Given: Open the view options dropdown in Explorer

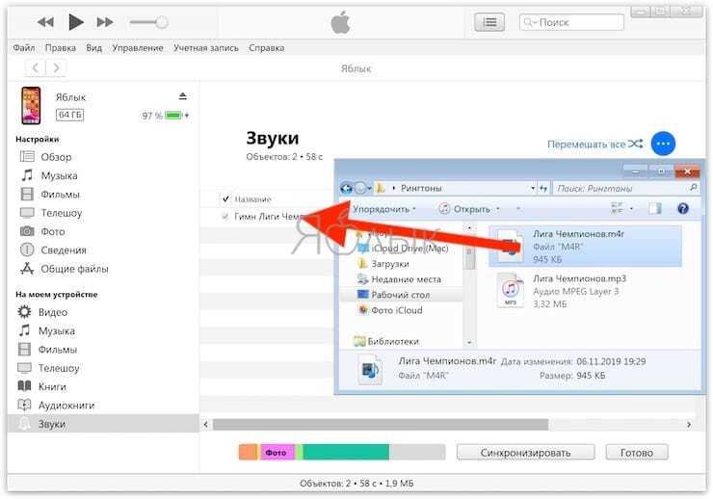Looking at the screenshot, I should click(x=631, y=209).
